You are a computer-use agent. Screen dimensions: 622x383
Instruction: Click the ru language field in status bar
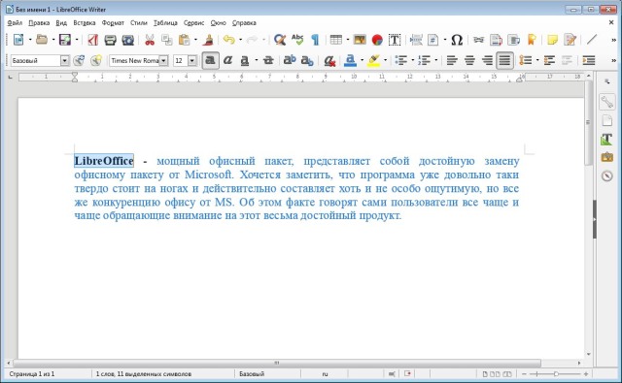(325, 374)
